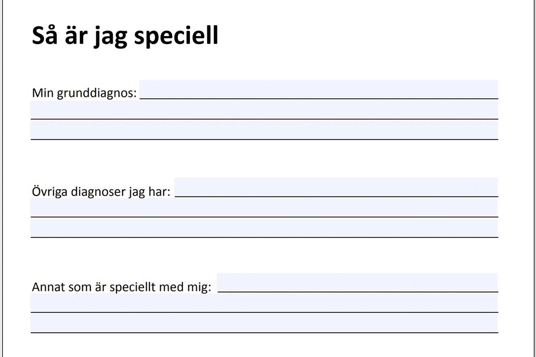Select third line of Min grunddiagnos section
This screenshot has height=357, width=536.
point(264,130)
